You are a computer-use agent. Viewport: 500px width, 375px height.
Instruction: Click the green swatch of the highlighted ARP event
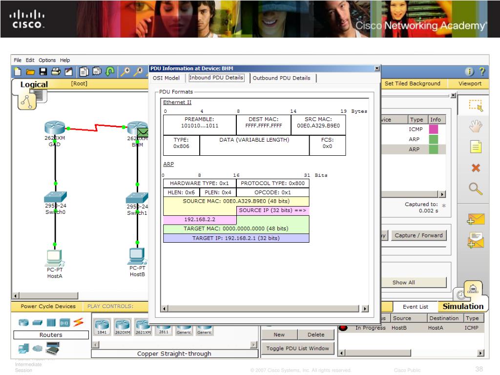click(434, 149)
